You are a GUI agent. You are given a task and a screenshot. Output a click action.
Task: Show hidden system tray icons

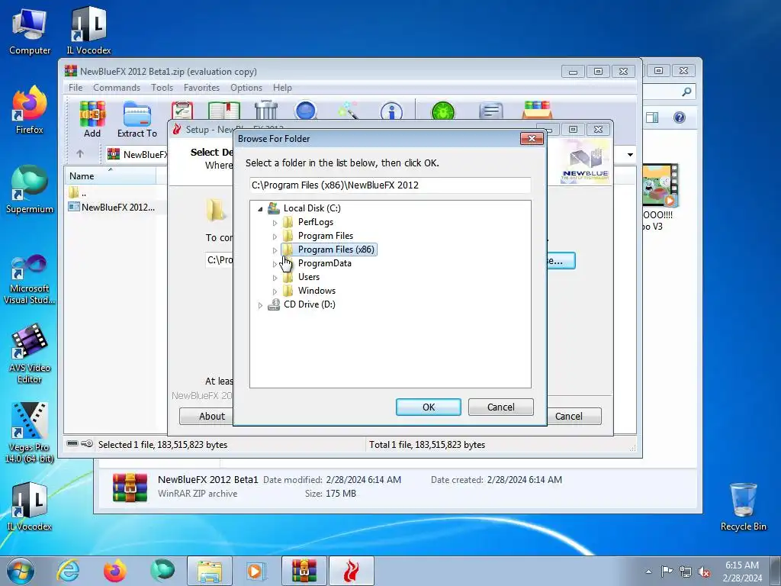coord(648,572)
